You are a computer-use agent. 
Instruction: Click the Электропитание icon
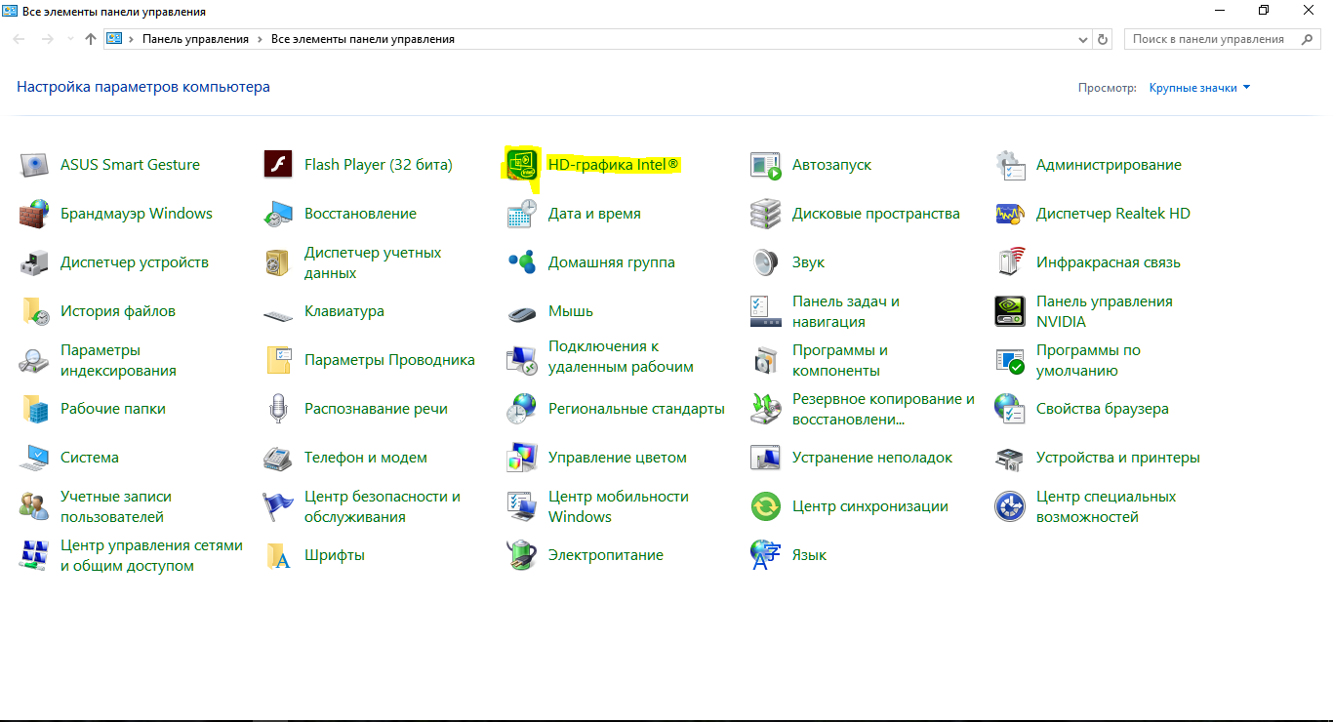point(522,555)
